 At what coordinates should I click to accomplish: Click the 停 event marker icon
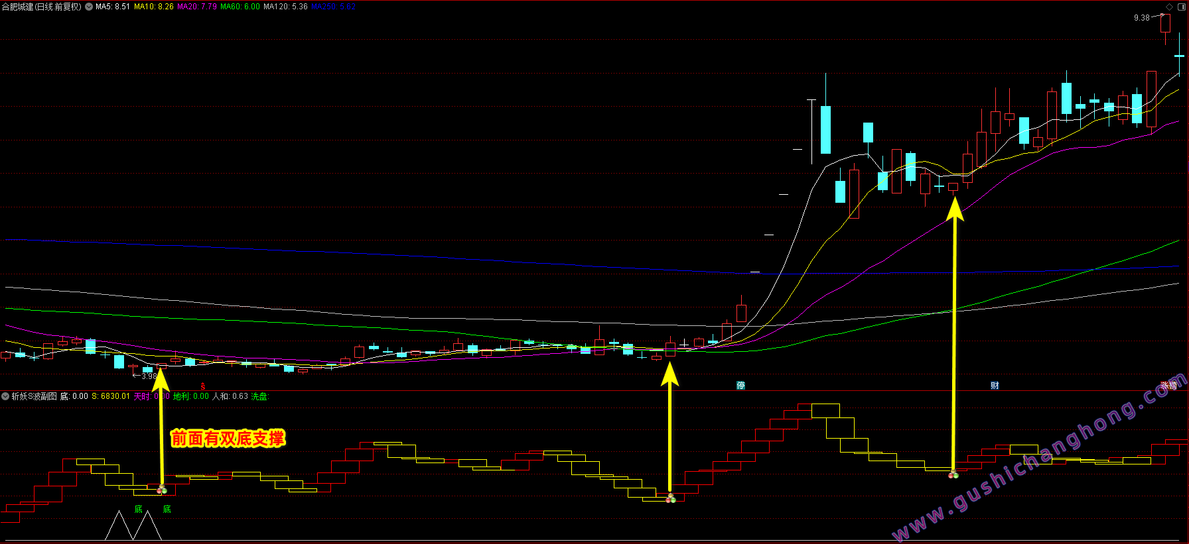740,386
